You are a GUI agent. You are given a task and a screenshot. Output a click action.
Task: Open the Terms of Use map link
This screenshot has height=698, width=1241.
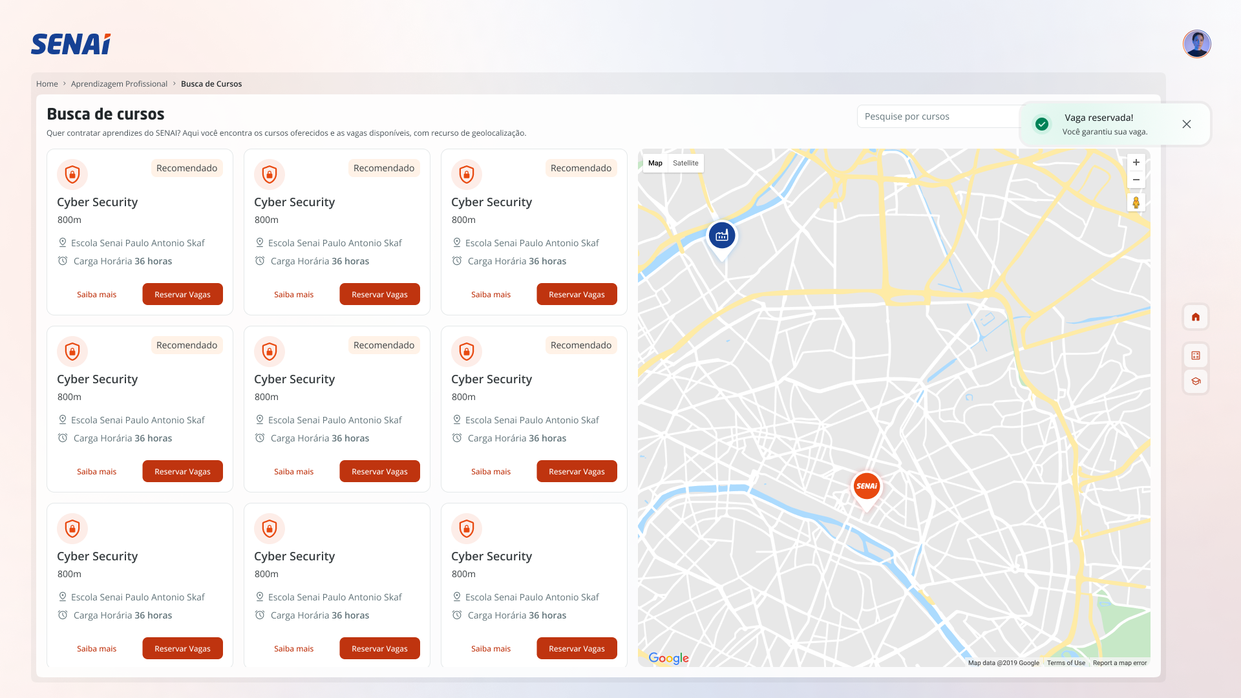click(x=1065, y=662)
